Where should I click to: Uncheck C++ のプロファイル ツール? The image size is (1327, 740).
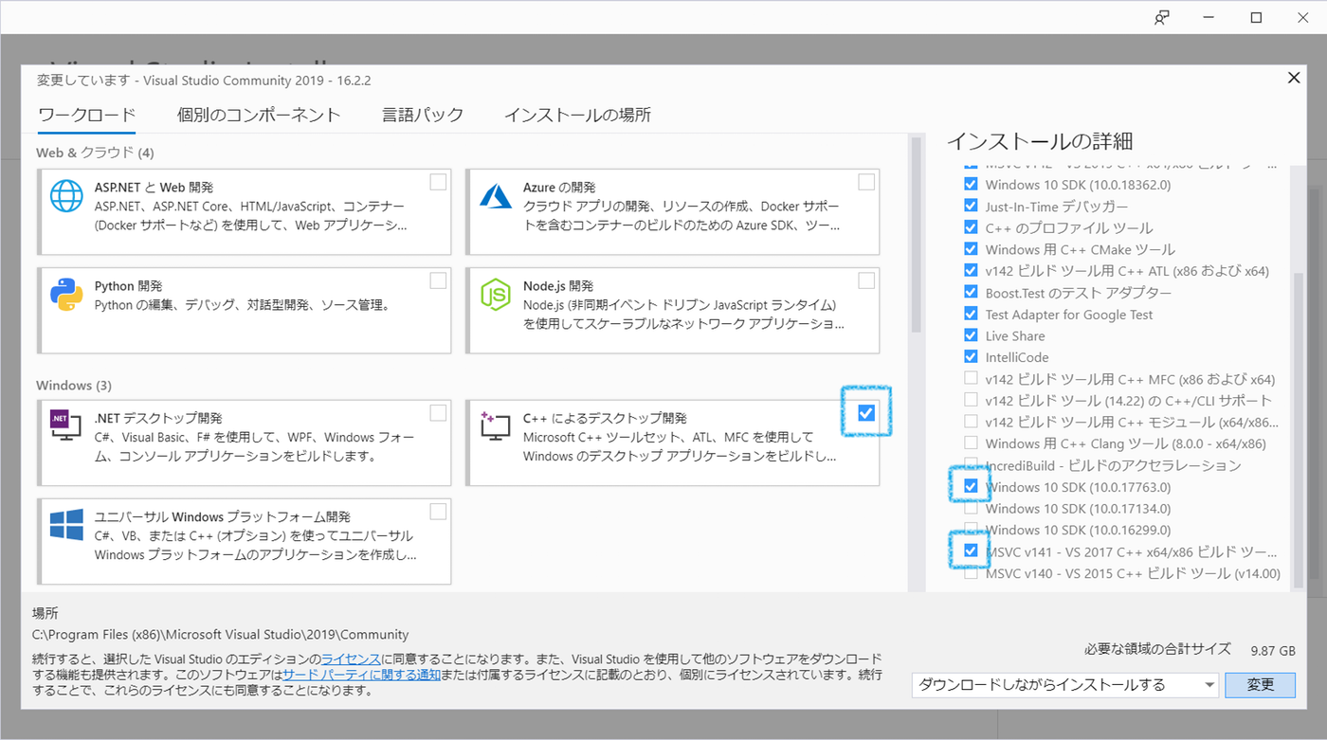pos(971,227)
